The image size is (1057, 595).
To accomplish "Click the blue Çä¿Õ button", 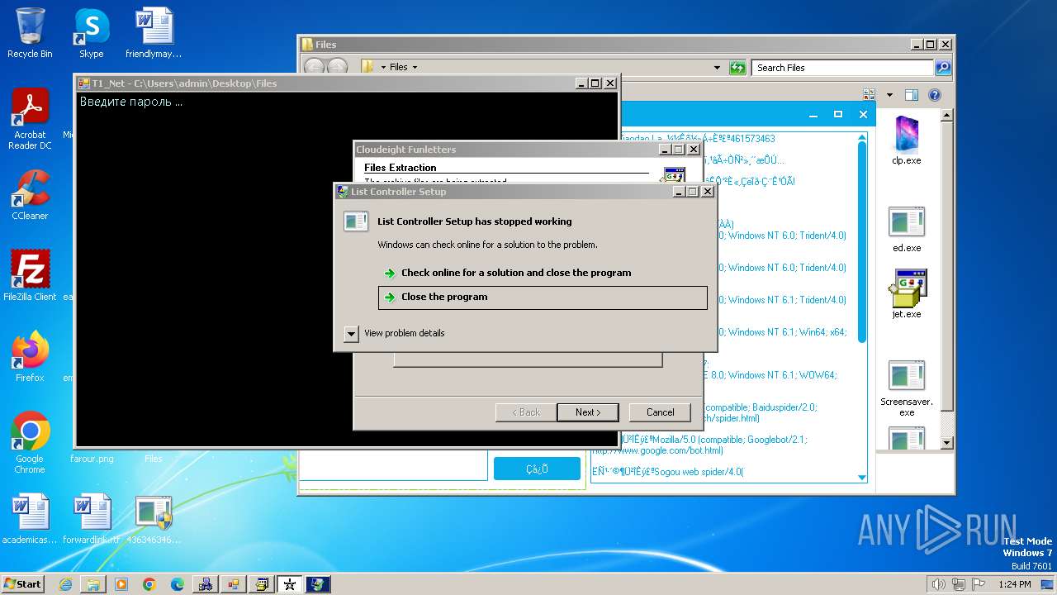I will (x=537, y=469).
